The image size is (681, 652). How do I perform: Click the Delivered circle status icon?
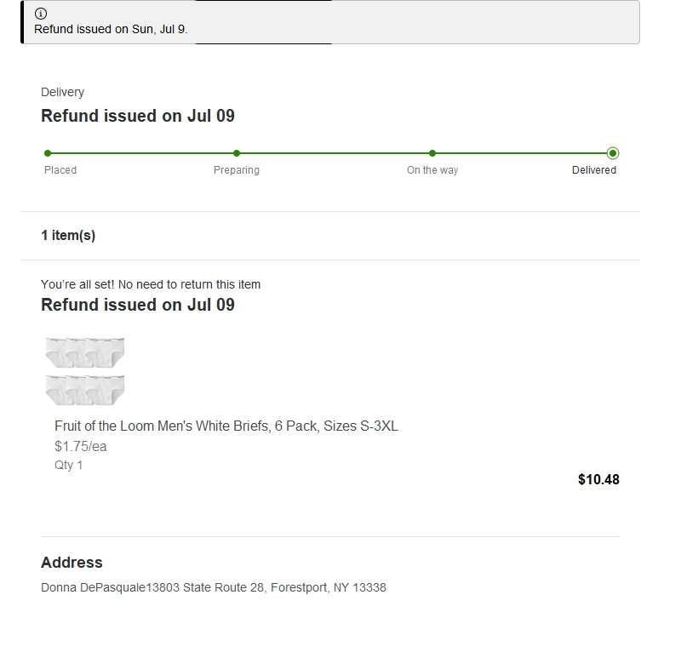click(x=613, y=153)
